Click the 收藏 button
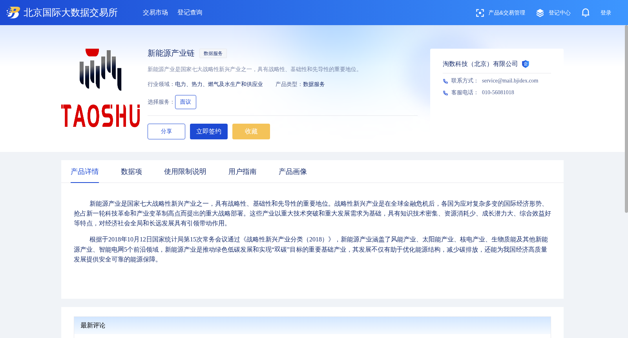This screenshot has width=628, height=338. coord(251,132)
